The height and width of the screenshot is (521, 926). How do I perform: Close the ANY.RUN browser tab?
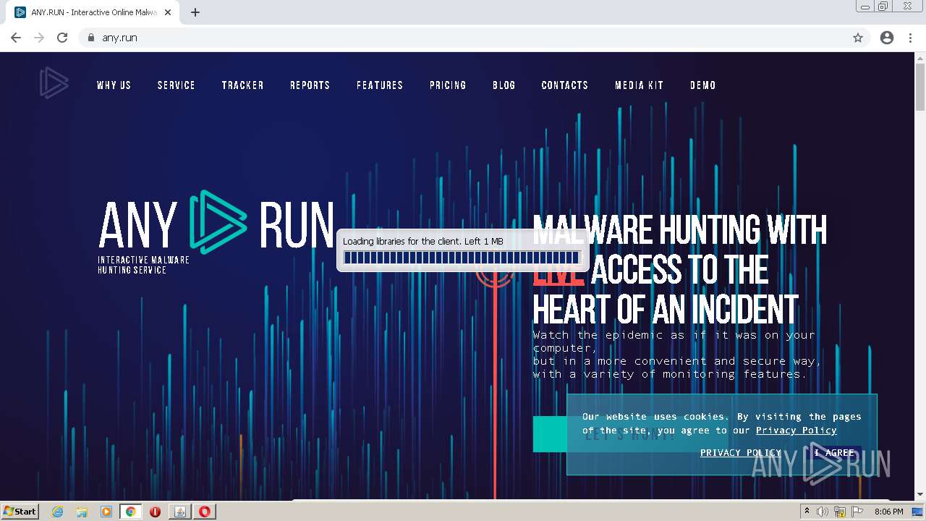pyautogui.click(x=168, y=12)
